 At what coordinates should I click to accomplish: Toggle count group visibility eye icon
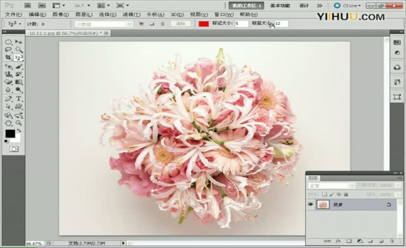coord(141,24)
